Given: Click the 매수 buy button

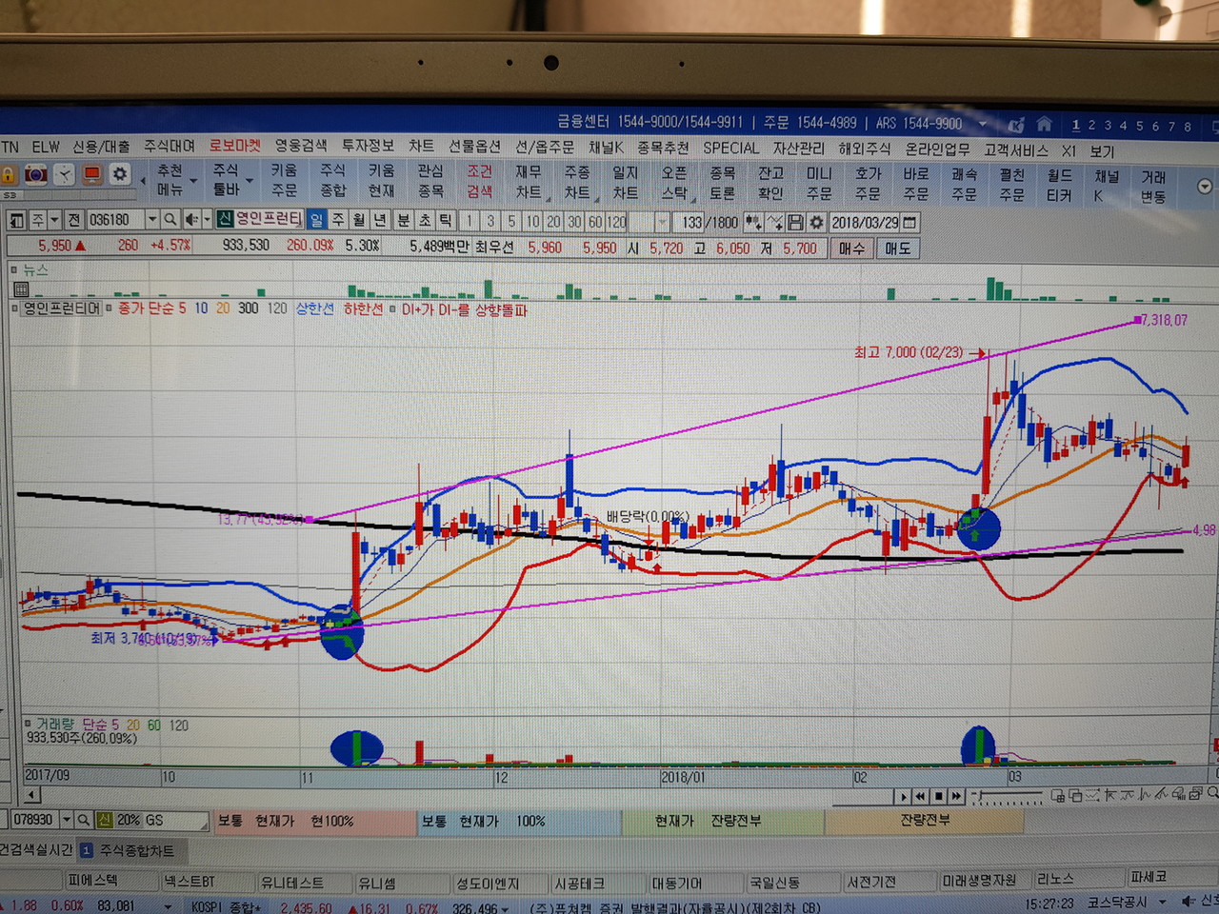Looking at the screenshot, I should [851, 248].
